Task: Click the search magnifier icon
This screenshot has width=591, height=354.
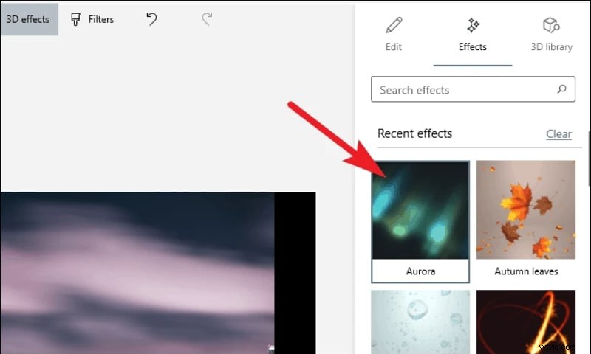Action: 561,89
